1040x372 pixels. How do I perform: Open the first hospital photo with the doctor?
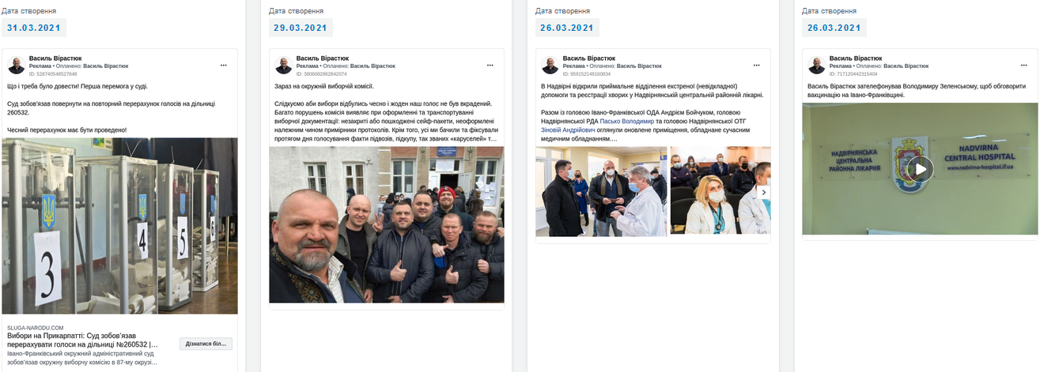[601, 190]
